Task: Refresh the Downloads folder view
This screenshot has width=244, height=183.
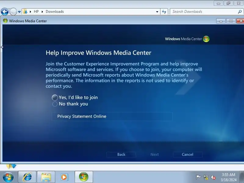Action: coord(164,12)
